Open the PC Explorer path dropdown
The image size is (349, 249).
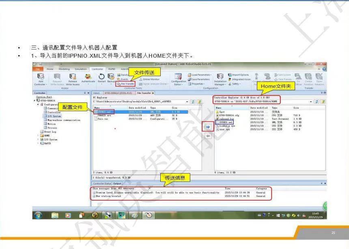[187, 102]
